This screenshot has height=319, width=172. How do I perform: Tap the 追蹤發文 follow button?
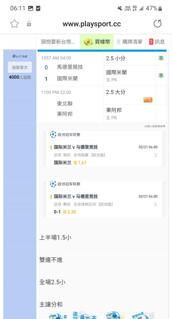pos(20,67)
